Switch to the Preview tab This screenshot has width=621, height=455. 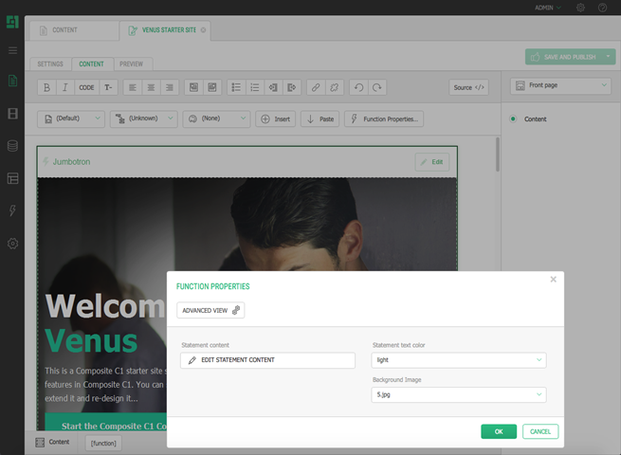click(x=132, y=64)
